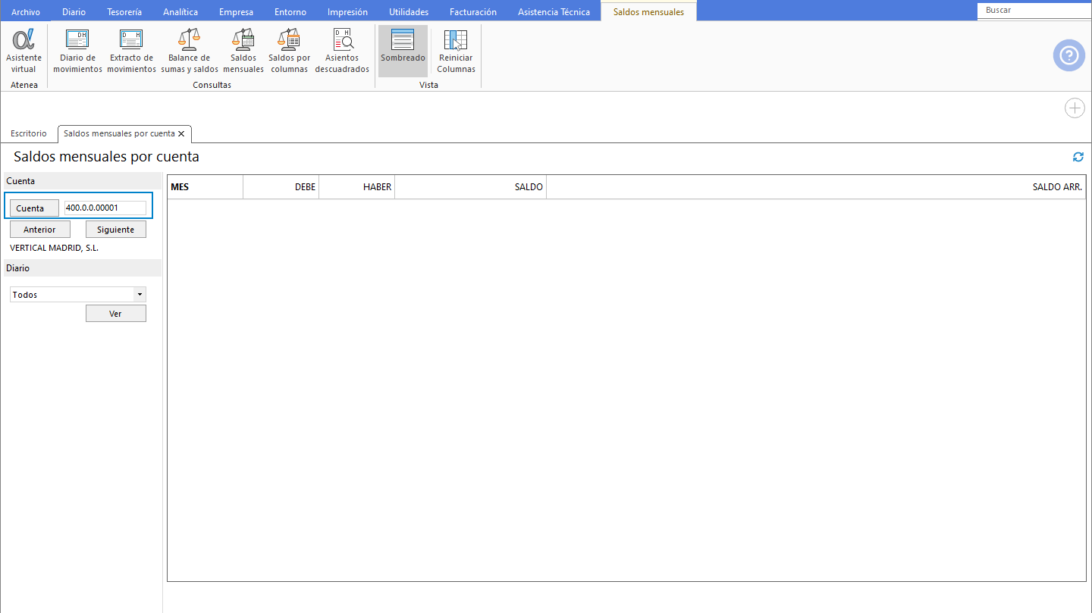Toggle the Sombreado view option
Image resolution: width=1092 pixels, height=613 pixels.
(x=403, y=51)
